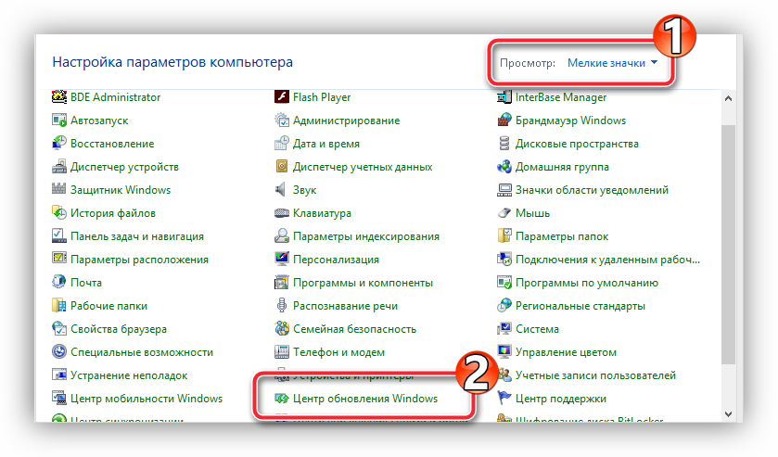778x457 pixels.
Task: Click Значки области уведомлений link
Action: tap(592, 190)
